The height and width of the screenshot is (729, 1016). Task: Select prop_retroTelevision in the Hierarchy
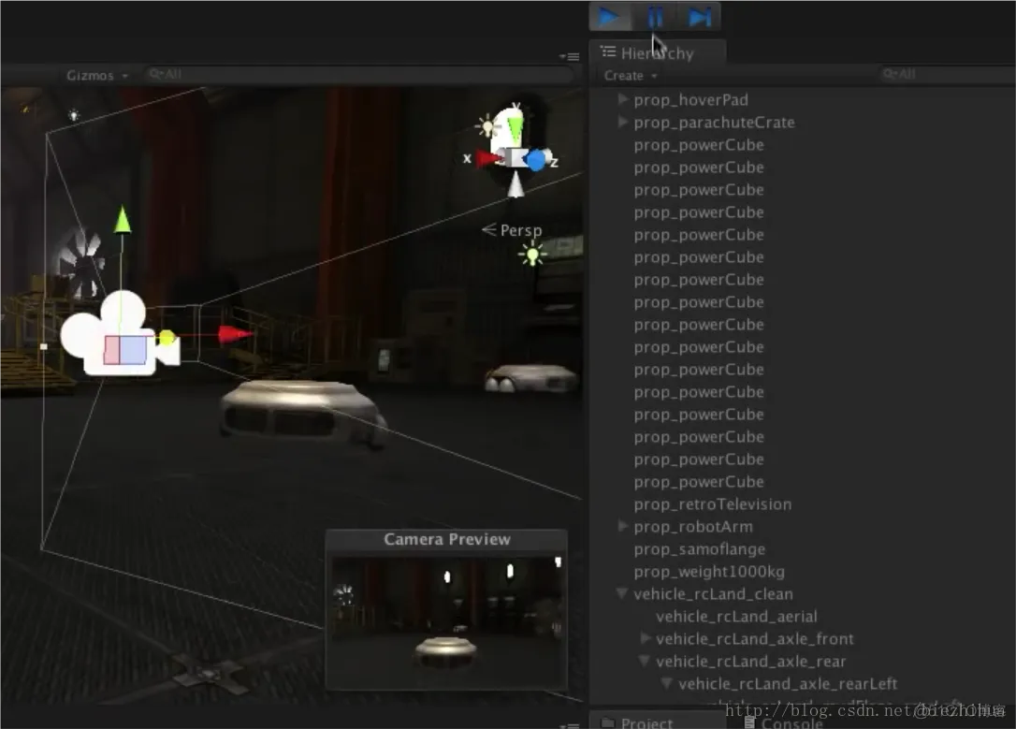[713, 504]
